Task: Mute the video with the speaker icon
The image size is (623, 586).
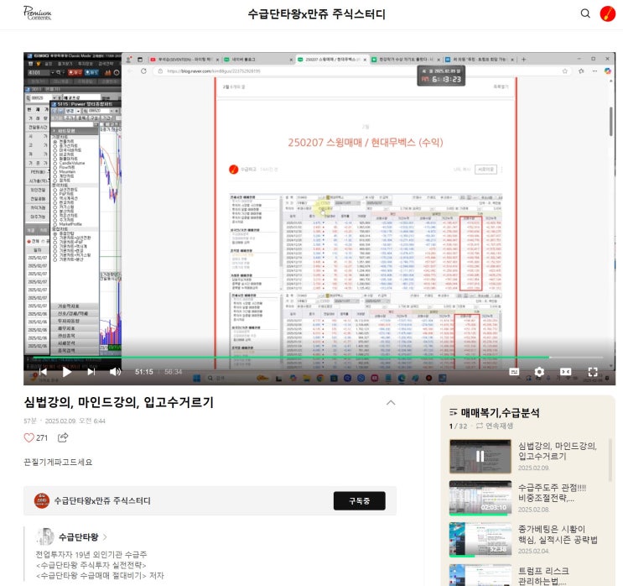Action: (x=115, y=372)
